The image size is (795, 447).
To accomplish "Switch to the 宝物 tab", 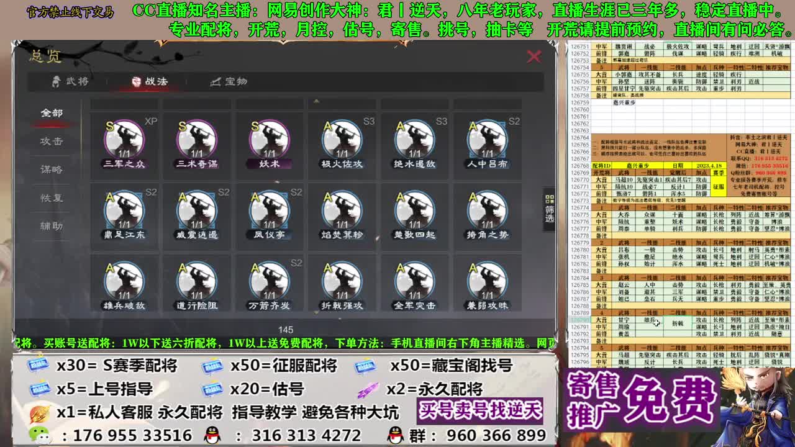I will [x=229, y=81].
